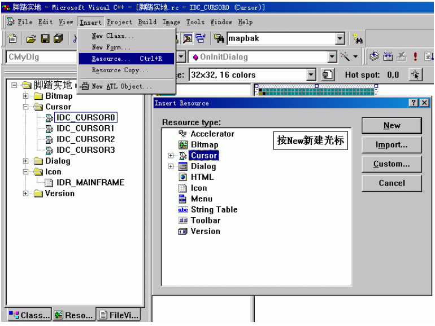Collapse the Icon folder in resource tree
Image resolution: width=435 pixels, height=326 pixels.
pyautogui.click(x=25, y=171)
